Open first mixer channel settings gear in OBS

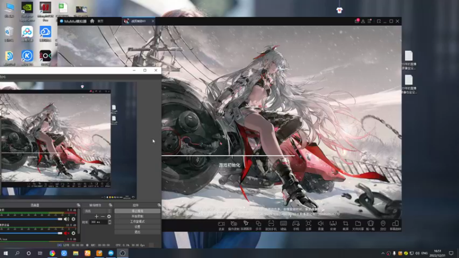pyautogui.click(x=73, y=219)
